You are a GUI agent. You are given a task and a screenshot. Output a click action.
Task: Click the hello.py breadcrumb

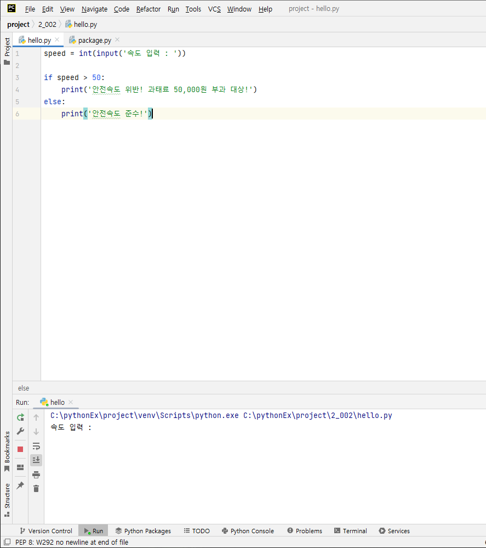click(81, 25)
